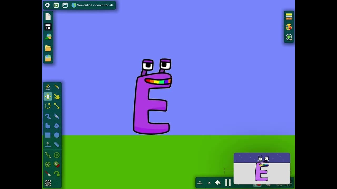Click the undo back arrow
This screenshot has width=337, height=189.
tap(218, 182)
